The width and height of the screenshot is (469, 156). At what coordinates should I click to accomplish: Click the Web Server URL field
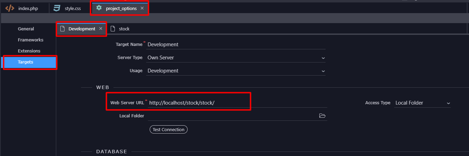click(x=237, y=103)
